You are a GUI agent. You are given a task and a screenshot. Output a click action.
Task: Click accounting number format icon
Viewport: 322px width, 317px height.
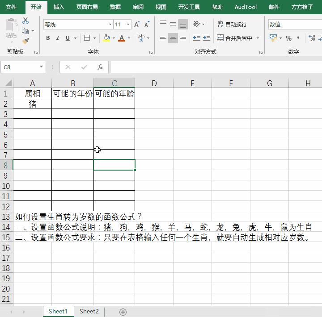(273, 38)
